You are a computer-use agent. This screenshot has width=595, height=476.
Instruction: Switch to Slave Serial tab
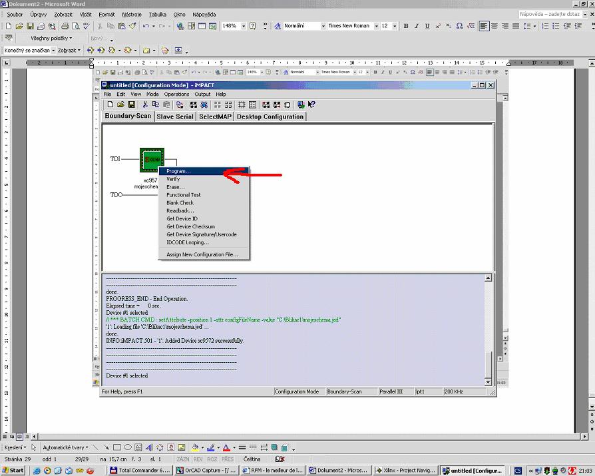coord(175,117)
